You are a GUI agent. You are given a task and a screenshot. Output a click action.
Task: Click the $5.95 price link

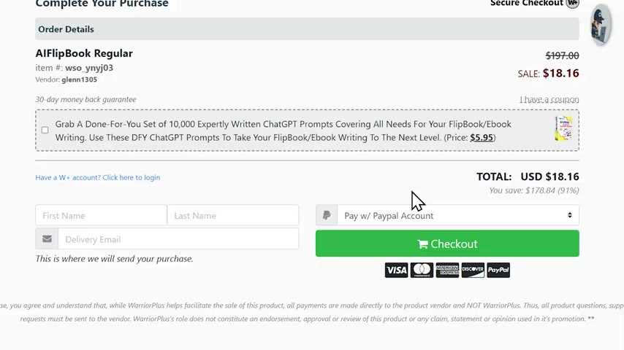point(482,138)
